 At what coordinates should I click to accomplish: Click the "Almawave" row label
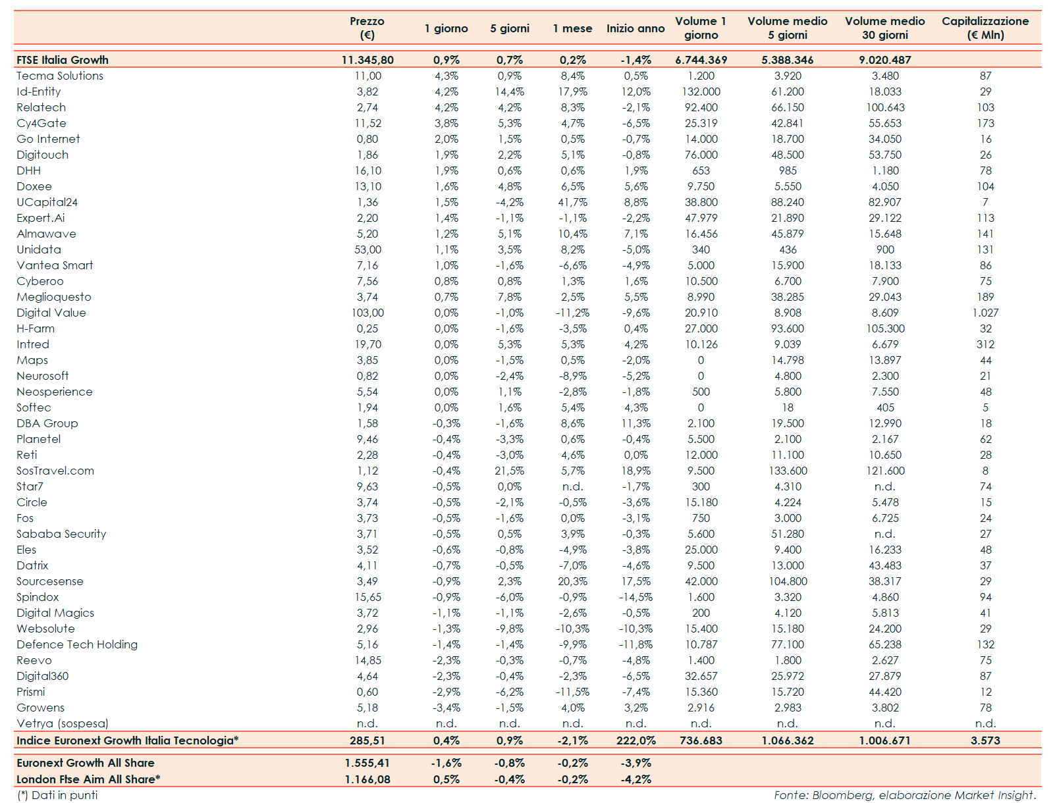point(47,234)
